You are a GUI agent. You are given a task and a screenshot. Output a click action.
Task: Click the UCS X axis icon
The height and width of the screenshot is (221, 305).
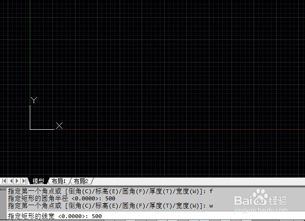tap(59, 126)
